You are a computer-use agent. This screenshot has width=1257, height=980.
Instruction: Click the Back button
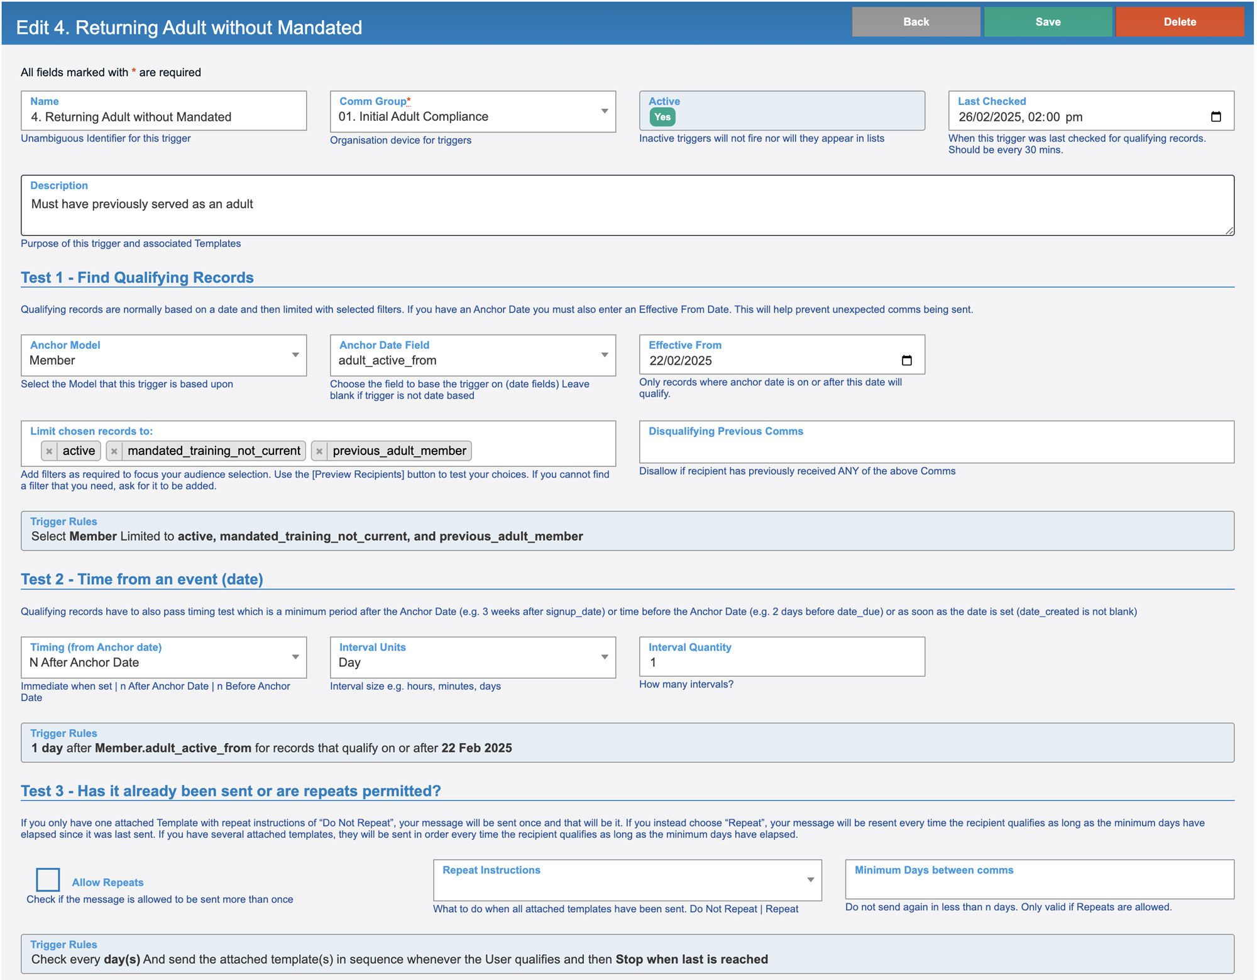click(916, 22)
